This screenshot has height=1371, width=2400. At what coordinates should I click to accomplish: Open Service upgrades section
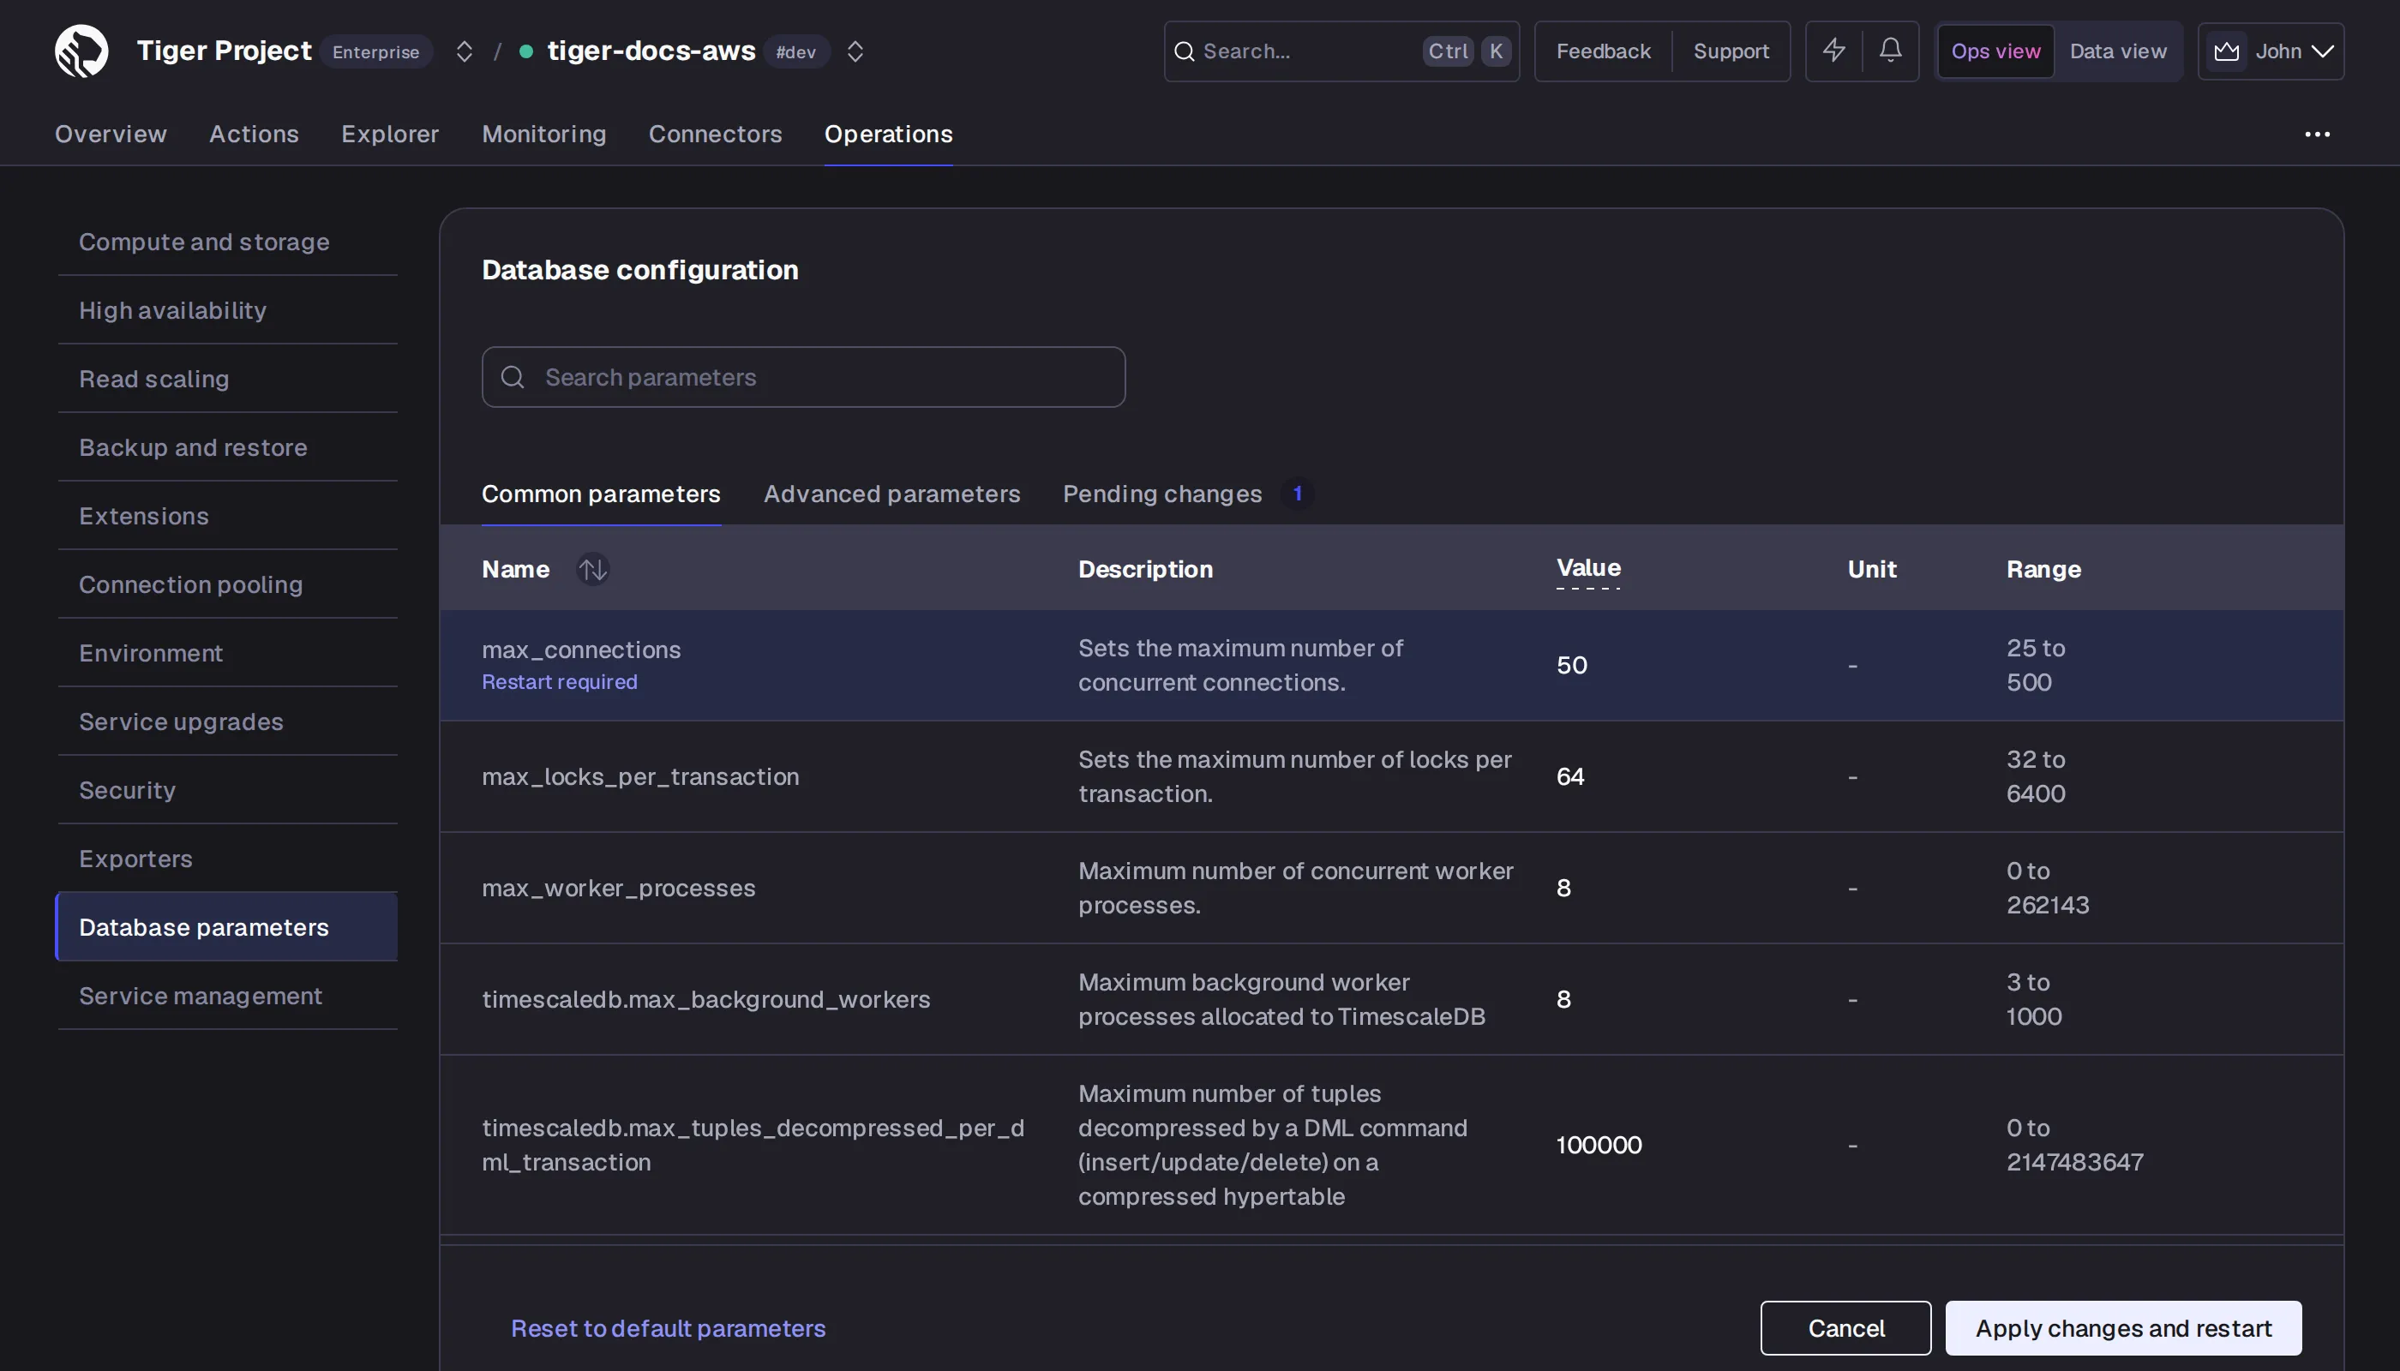[227, 721]
